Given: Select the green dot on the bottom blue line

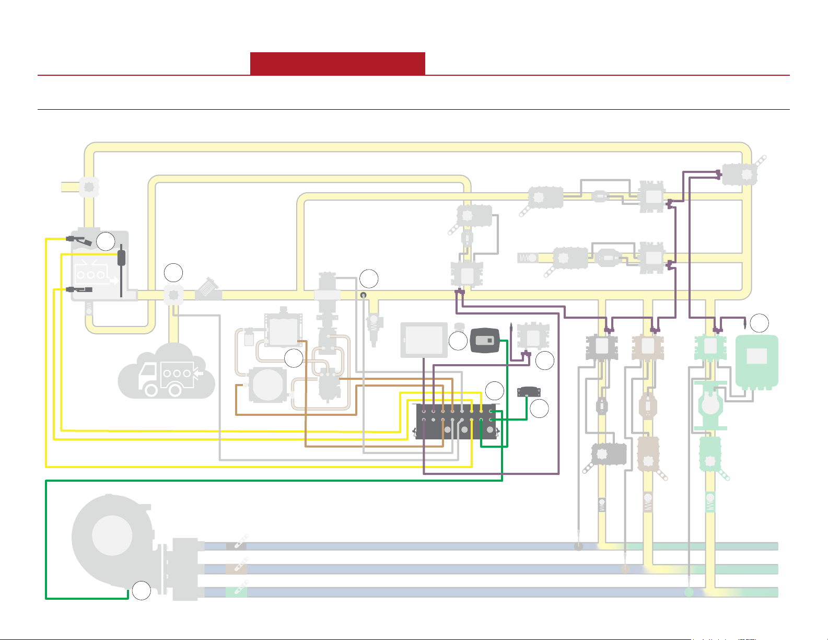Looking at the screenshot, I should coord(689,592).
